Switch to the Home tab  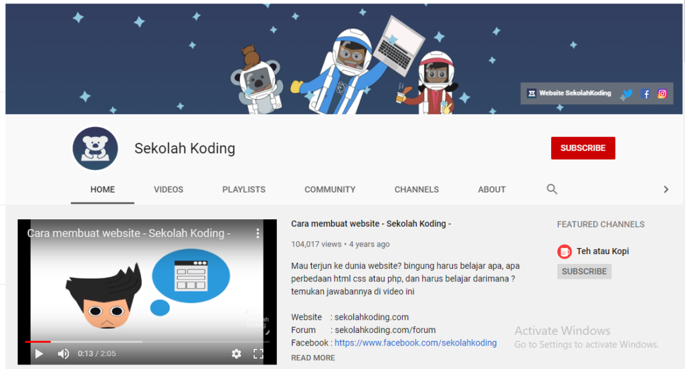tap(102, 190)
